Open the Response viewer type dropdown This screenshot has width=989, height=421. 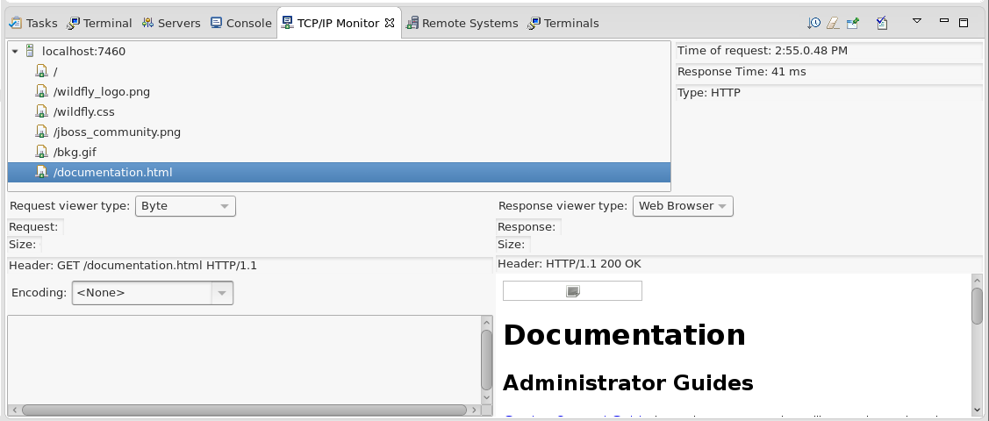[x=683, y=206]
